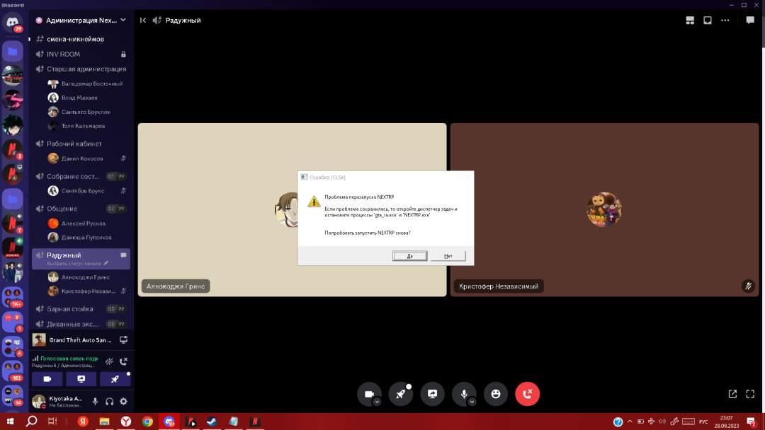Enter full screen call view
This screenshot has height=430, width=765.
(750, 394)
